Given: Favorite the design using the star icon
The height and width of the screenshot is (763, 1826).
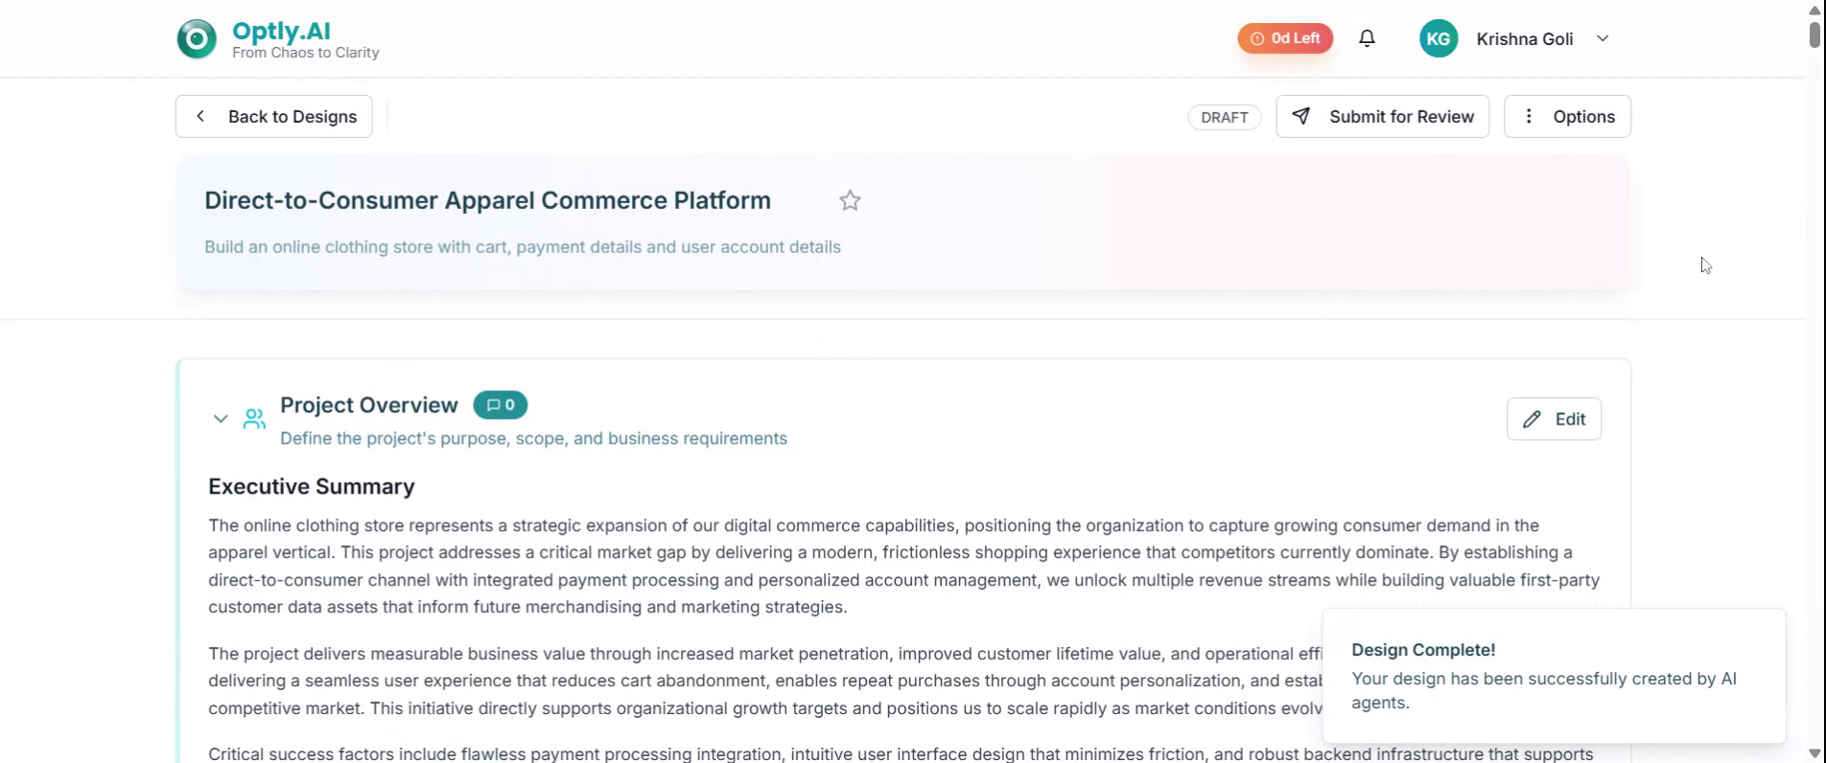Looking at the screenshot, I should pos(850,200).
